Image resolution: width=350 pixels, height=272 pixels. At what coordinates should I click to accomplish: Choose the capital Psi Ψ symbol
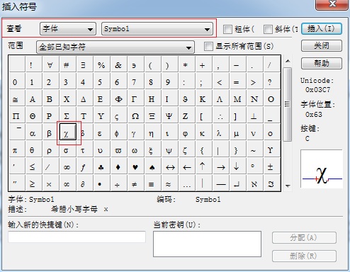coord(169,116)
